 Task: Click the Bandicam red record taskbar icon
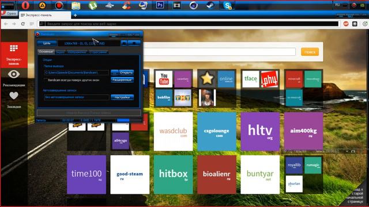point(59,5)
